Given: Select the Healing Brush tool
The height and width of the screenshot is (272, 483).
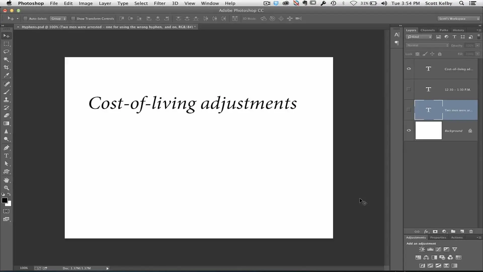Looking at the screenshot, I should tap(6, 84).
